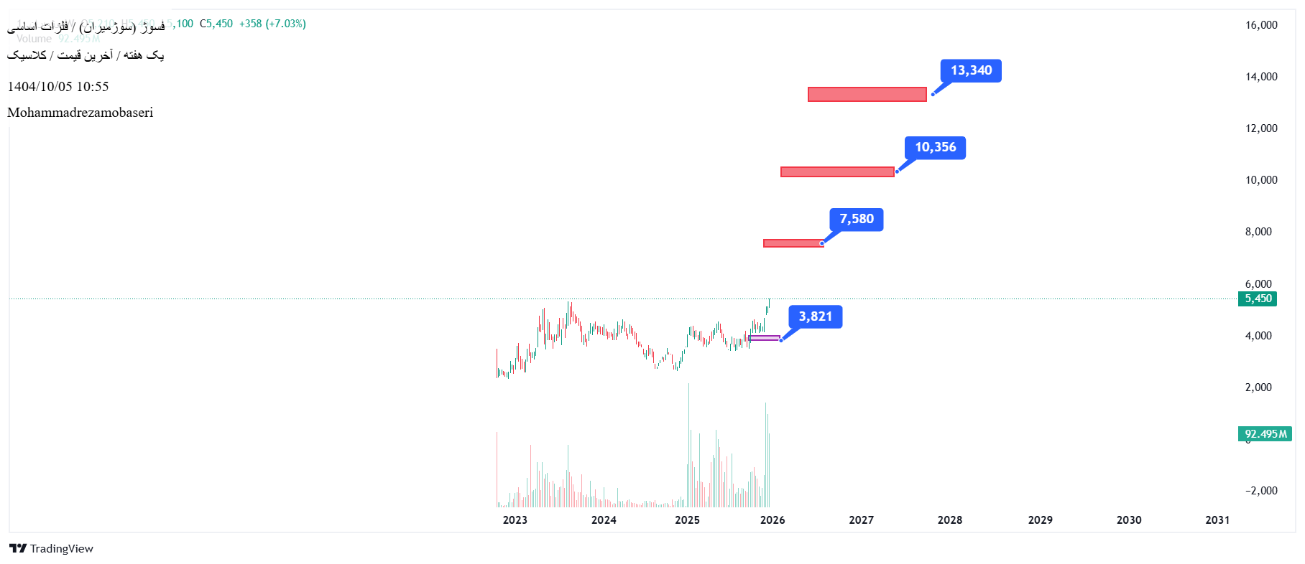The height and width of the screenshot is (564, 1305).
Task: Click the 1404/10/05 10:55 timestamp
Action: [x=58, y=87]
